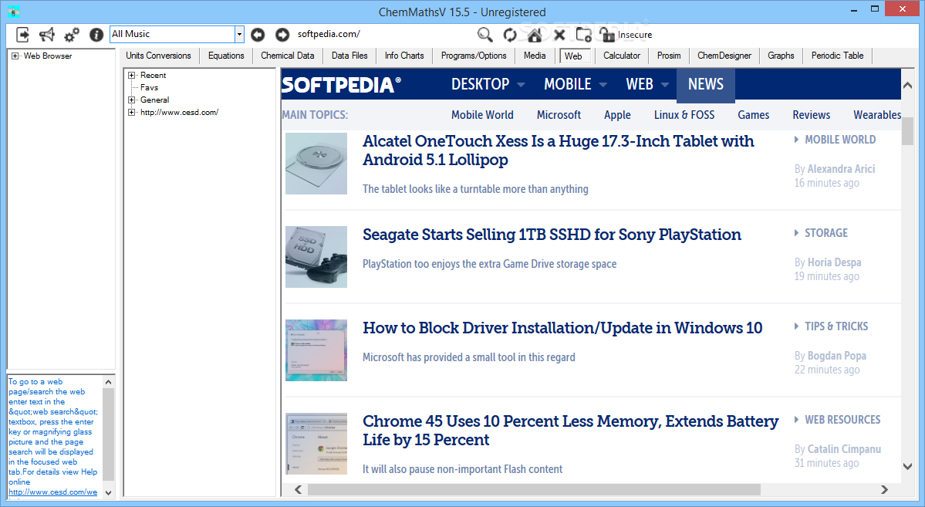Click the Apple topic link

[617, 115]
